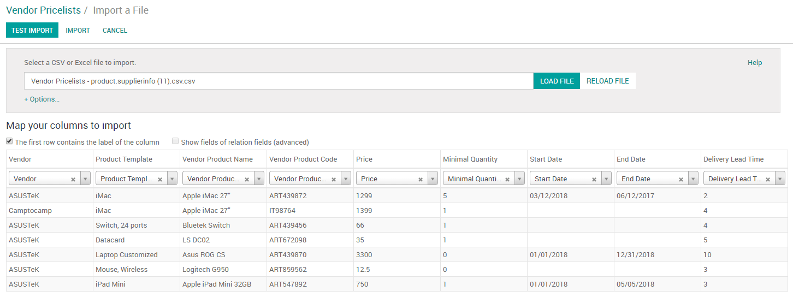The height and width of the screenshot is (297, 793).
Task: Click the selected file name input field
Action: (x=279, y=81)
